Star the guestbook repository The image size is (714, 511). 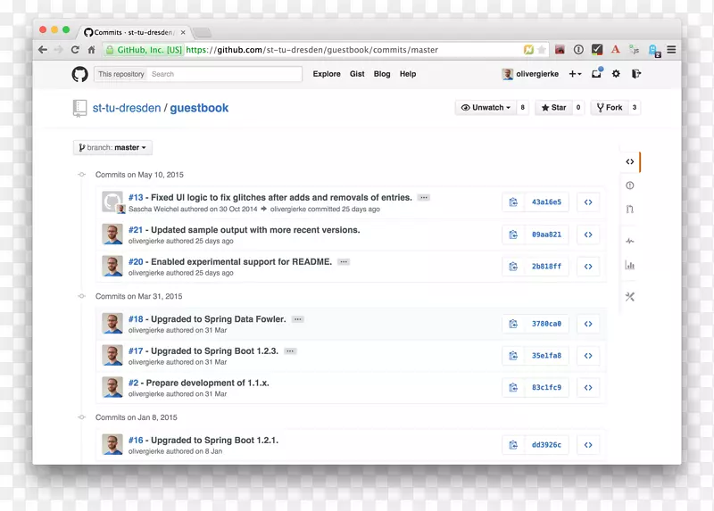coord(552,108)
